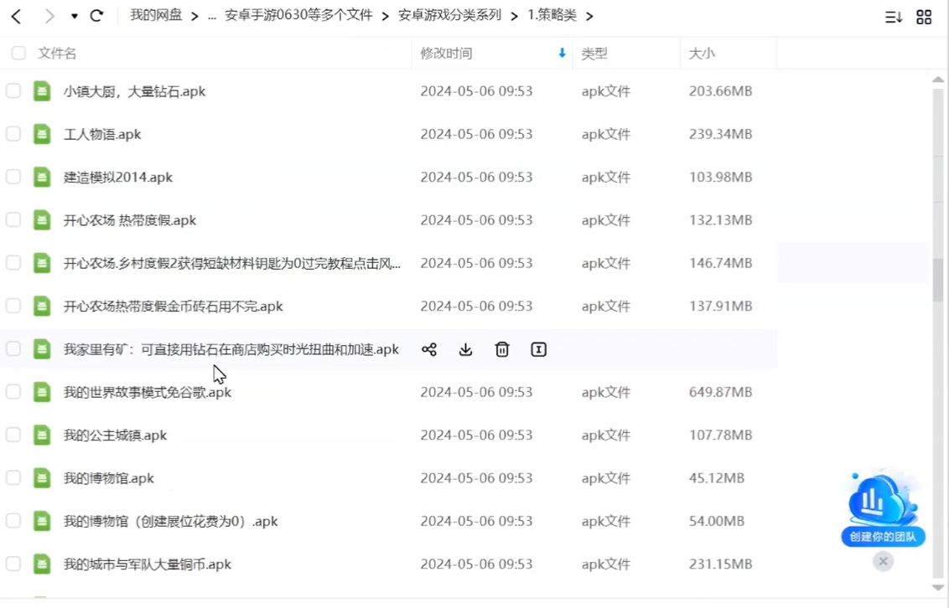Screen dimensions: 949x608
Task: Navigate to 我的网盘 in breadcrumb
Action: (x=156, y=16)
